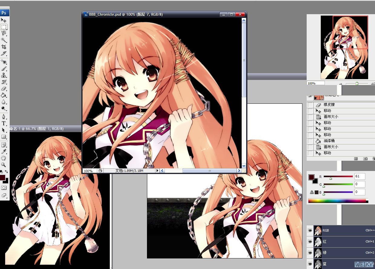Select the Pen tool
The image size is (375, 269).
(x=4, y=117)
